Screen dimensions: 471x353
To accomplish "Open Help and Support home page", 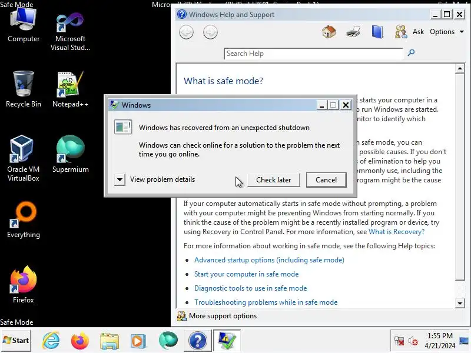I will pyautogui.click(x=329, y=32).
